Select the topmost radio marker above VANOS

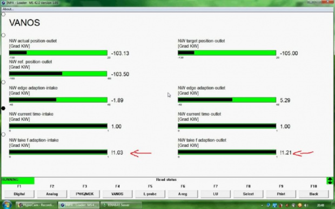[3, 14]
